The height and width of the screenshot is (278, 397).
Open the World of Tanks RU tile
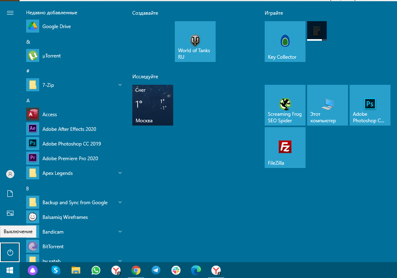(x=195, y=42)
